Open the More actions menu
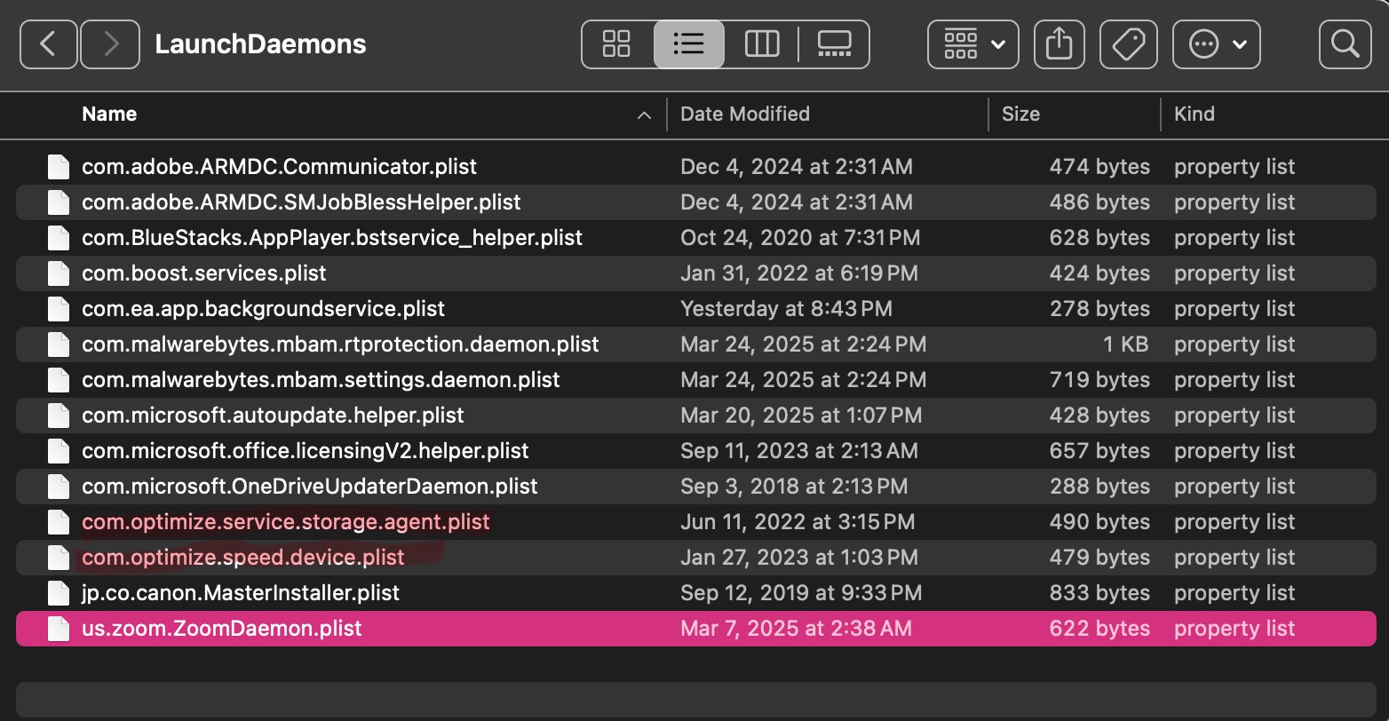The height and width of the screenshot is (721, 1389). pyautogui.click(x=1216, y=44)
